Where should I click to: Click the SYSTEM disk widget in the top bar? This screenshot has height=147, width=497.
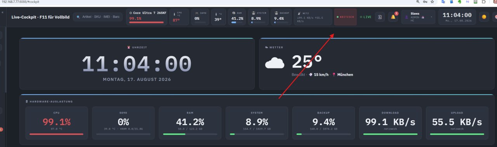tap(258, 17)
